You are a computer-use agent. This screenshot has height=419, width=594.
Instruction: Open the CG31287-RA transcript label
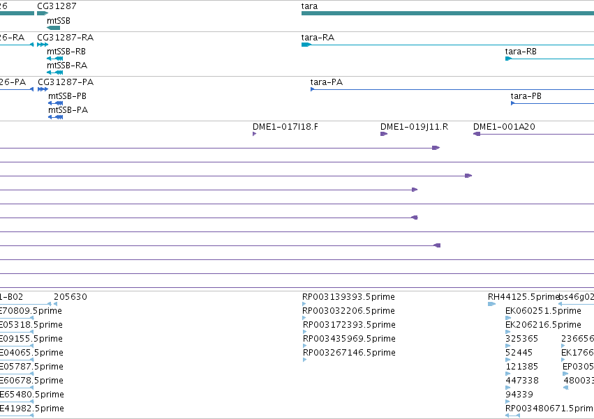pyautogui.click(x=65, y=38)
